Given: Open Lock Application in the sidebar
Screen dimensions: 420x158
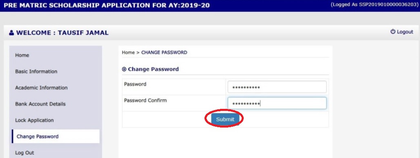Looking at the screenshot, I should point(34,120).
